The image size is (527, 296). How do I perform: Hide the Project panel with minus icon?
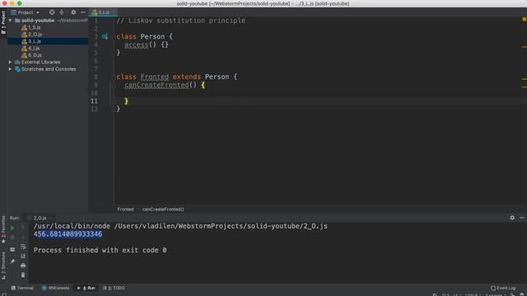[x=83, y=12]
